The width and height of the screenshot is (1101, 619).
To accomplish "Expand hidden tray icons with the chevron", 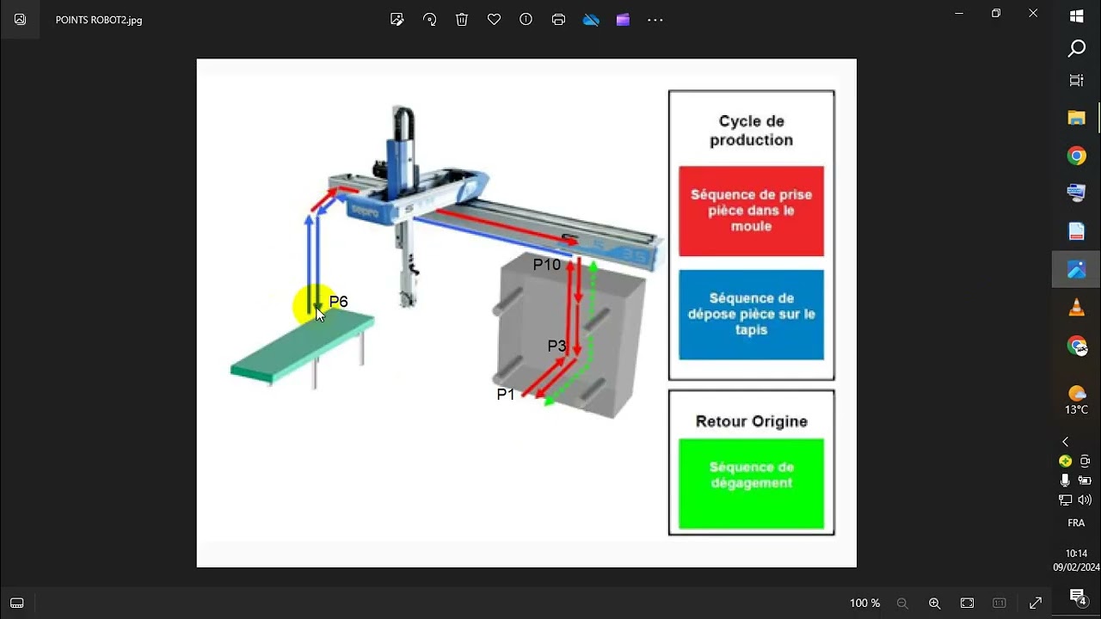I will coord(1065,442).
